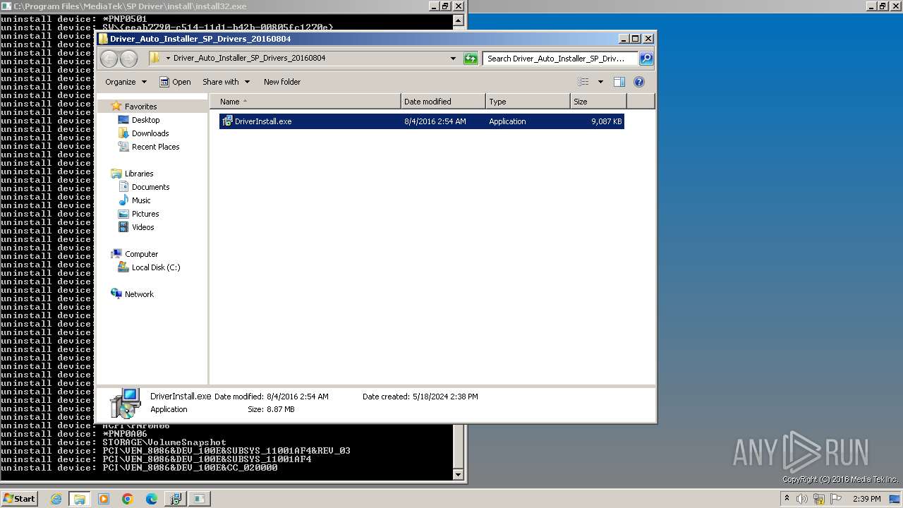The width and height of the screenshot is (903, 508).
Task: Open Videos library
Action: (x=143, y=227)
